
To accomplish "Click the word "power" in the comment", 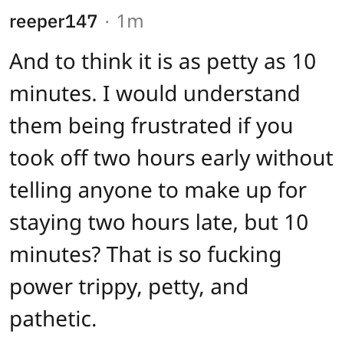I will (x=41, y=288).
